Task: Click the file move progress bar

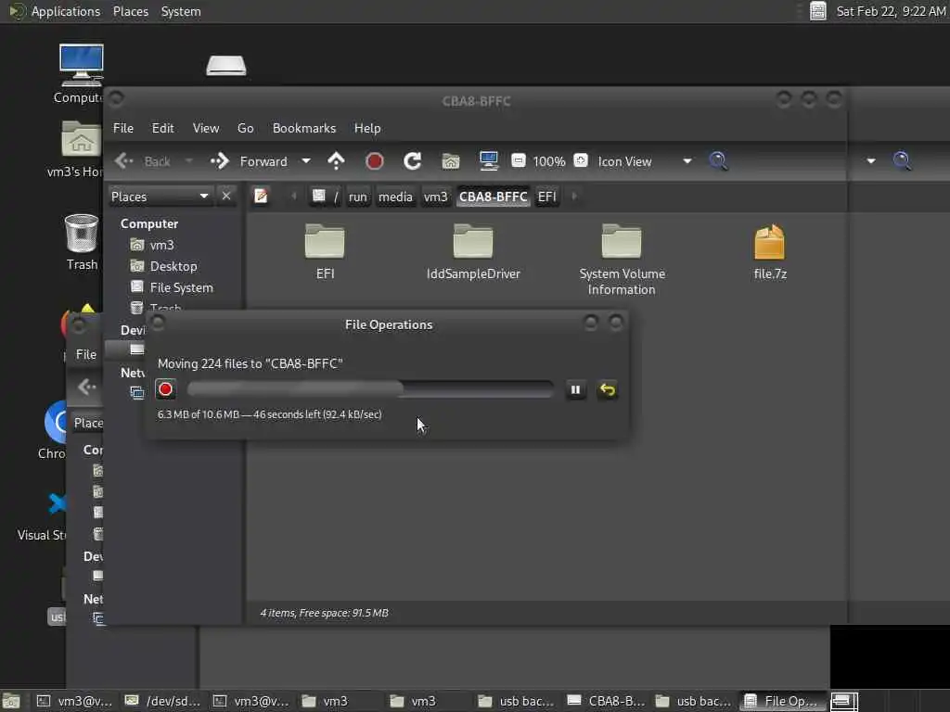Action: (370, 389)
